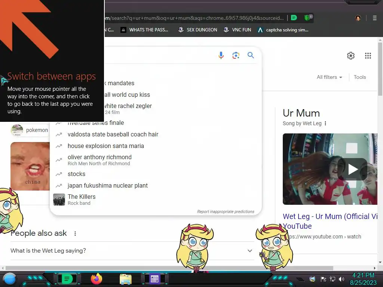This screenshot has width=383, height=287.
Task: Open People also ask options menu
Action: tap(75, 234)
